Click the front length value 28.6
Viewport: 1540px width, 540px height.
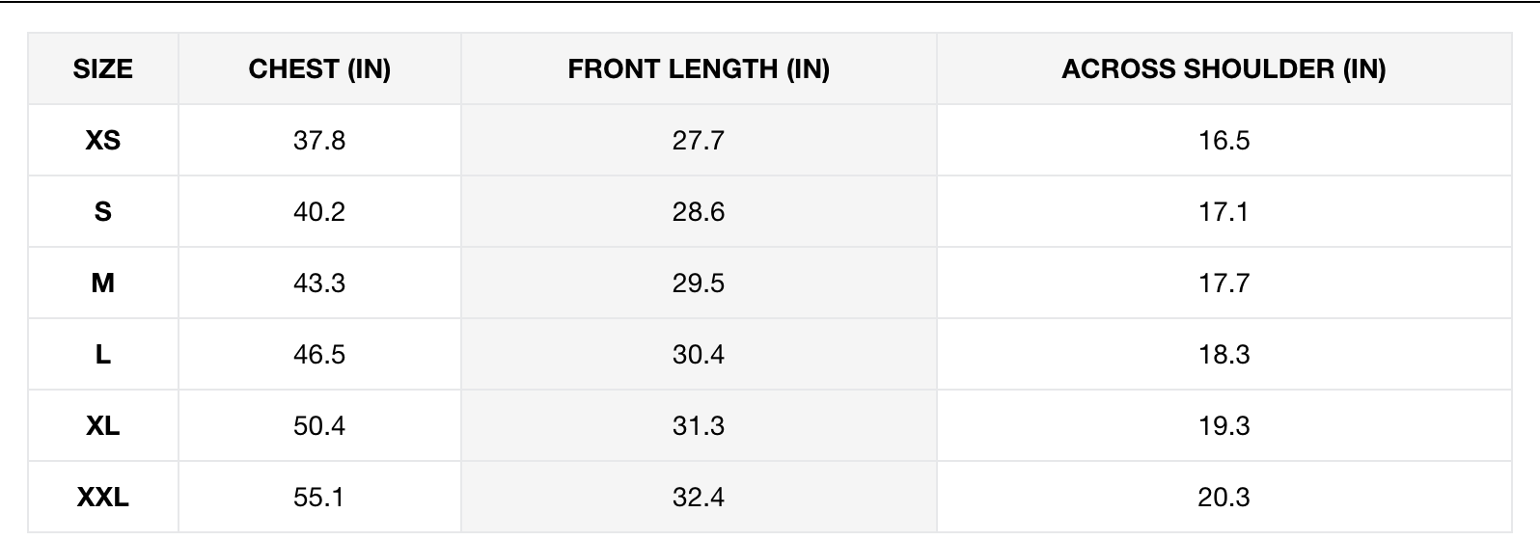point(699,212)
